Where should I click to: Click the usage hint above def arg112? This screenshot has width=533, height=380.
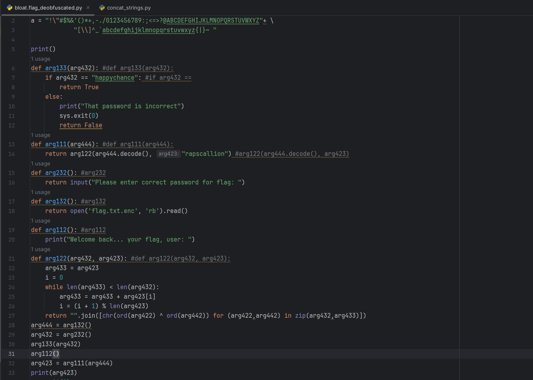pyautogui.click(x=40, y=221)
